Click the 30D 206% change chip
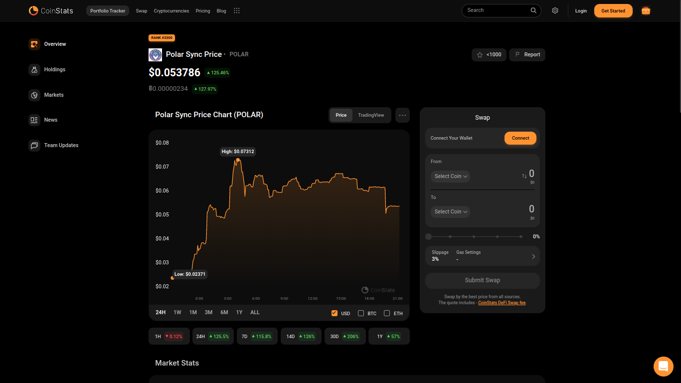Image resolution: width=681 pixels, height=383 pixels. [345, 336]
